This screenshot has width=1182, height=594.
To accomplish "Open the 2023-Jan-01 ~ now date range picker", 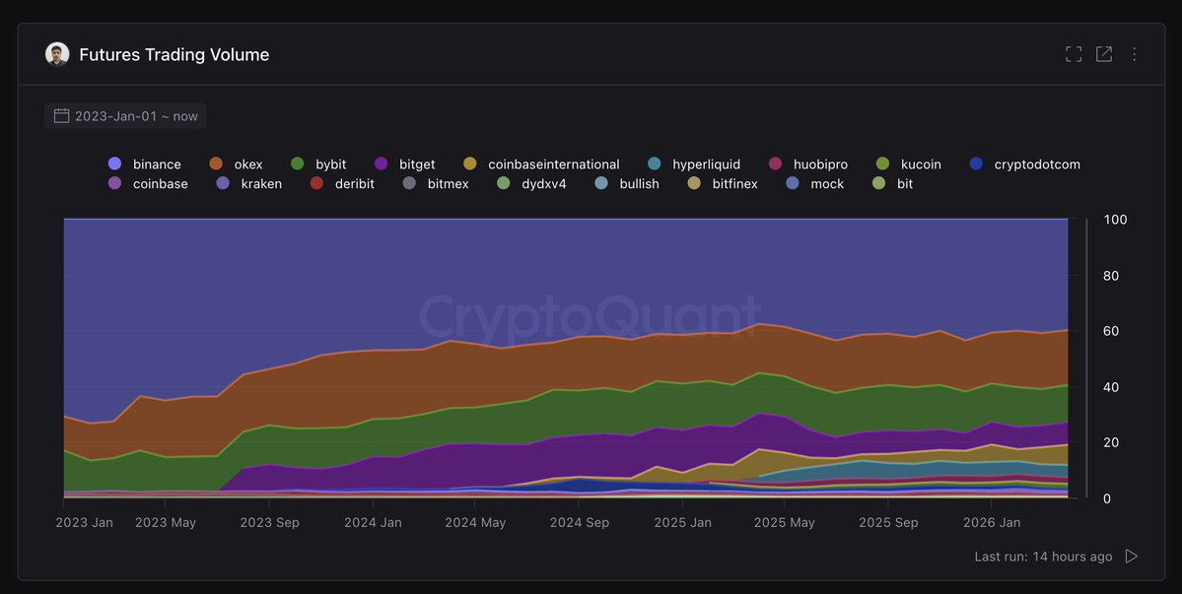I will (125, 116).
